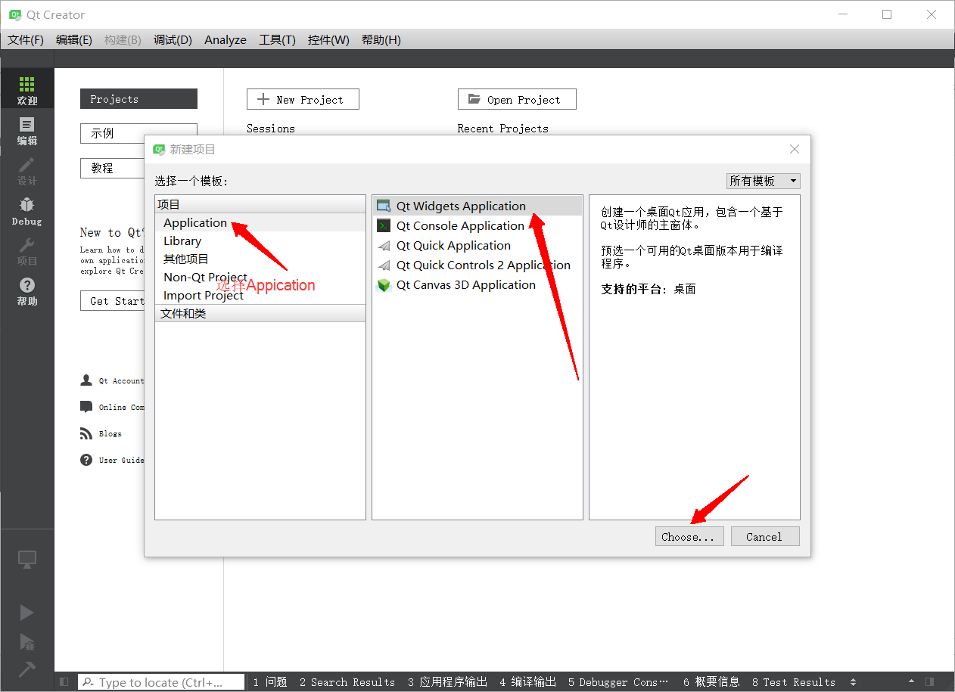Click the Type to locate search field
Image resolution: width=955 pixels, height=692 pixels.
161,682
